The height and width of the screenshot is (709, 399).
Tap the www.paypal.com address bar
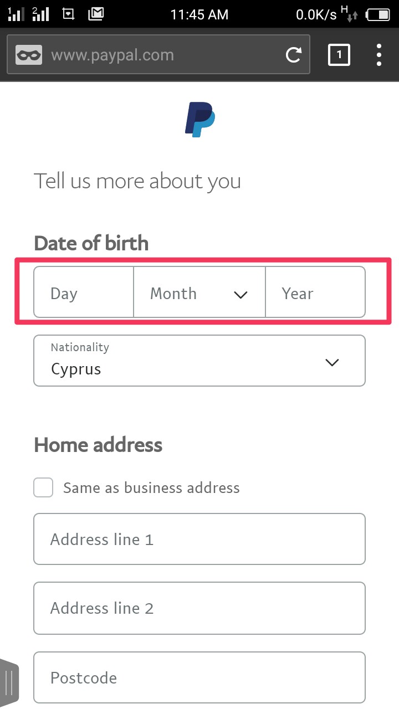(161, 55)
